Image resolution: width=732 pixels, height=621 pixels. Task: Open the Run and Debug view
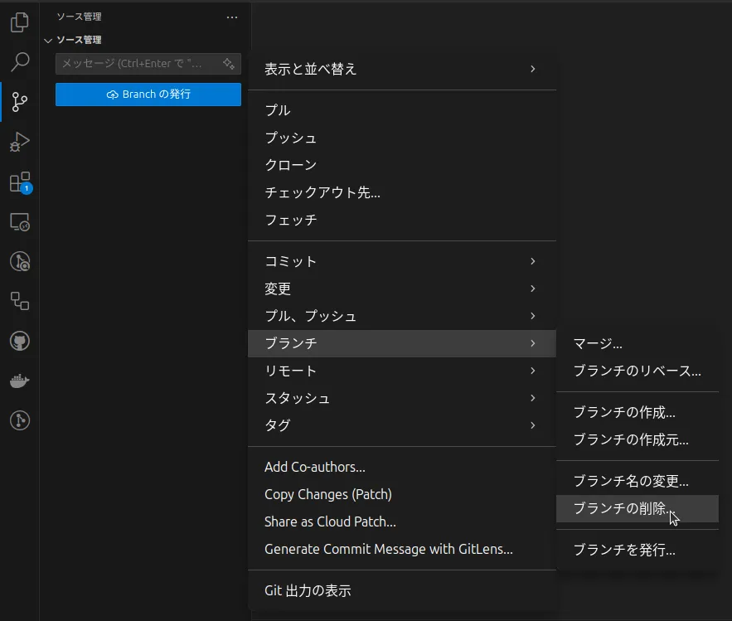point(19,143)
